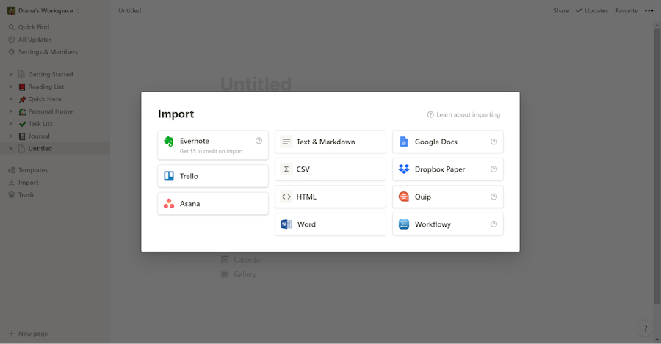Select the Trello import icon

(x=169, y=176)
